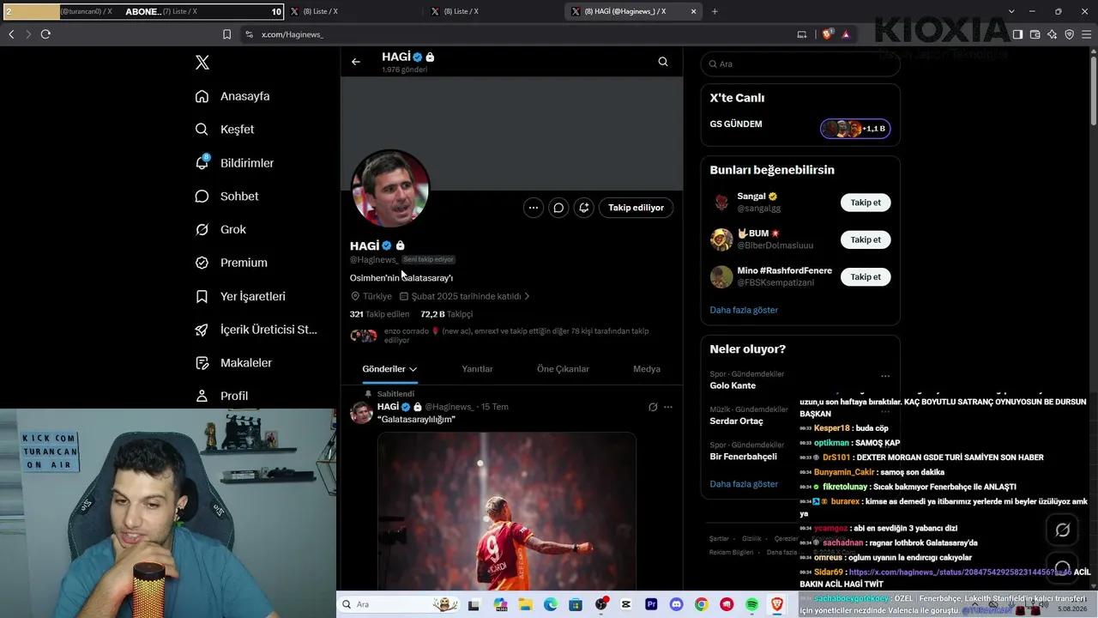The height and width of the screenshot is (618, 1098).
Task: Open the profile more options menu
Action: point(534,208)
